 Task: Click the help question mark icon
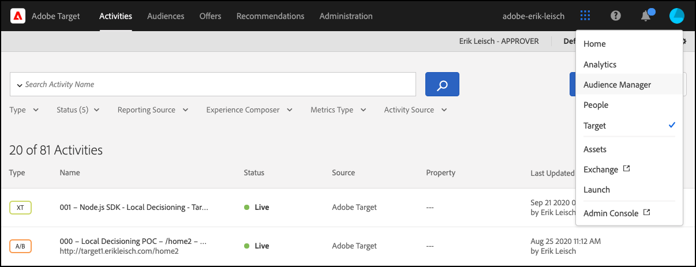616,16
